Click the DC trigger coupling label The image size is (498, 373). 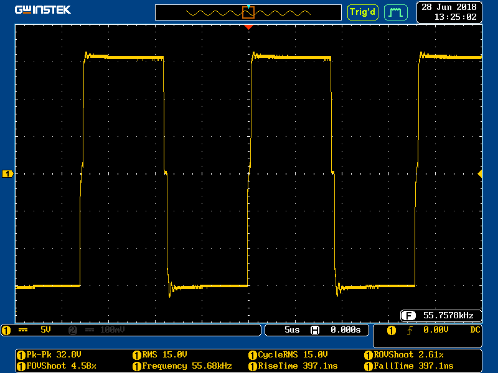pyautogui.click(x=475, y=330)
